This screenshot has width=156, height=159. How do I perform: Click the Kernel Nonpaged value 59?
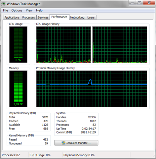click(x=46, y=143)
